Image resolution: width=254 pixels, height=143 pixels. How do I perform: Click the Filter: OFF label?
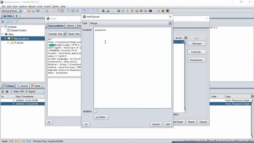19,91
